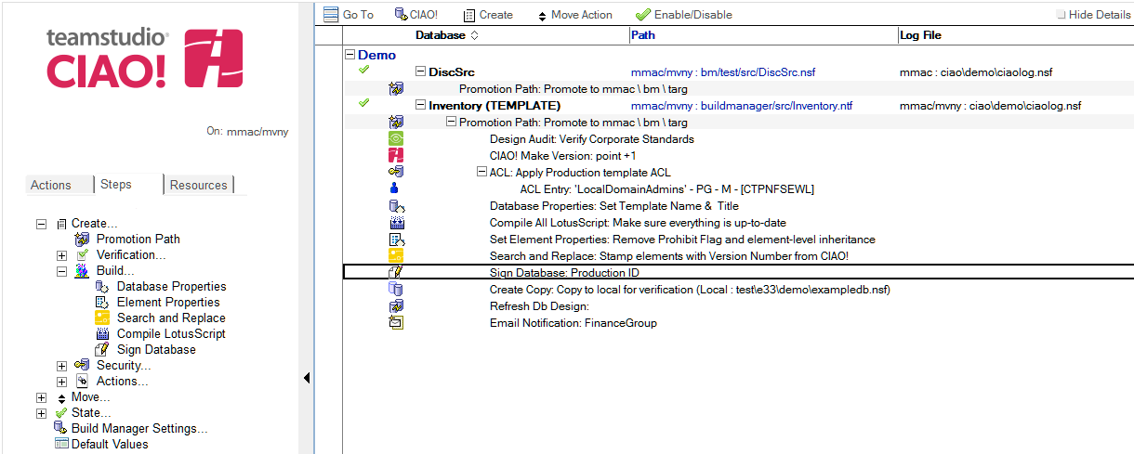The image size is (1134, 454).
Task: Click the Default Values icon in sidebar
Action: [x=61, y=444]
